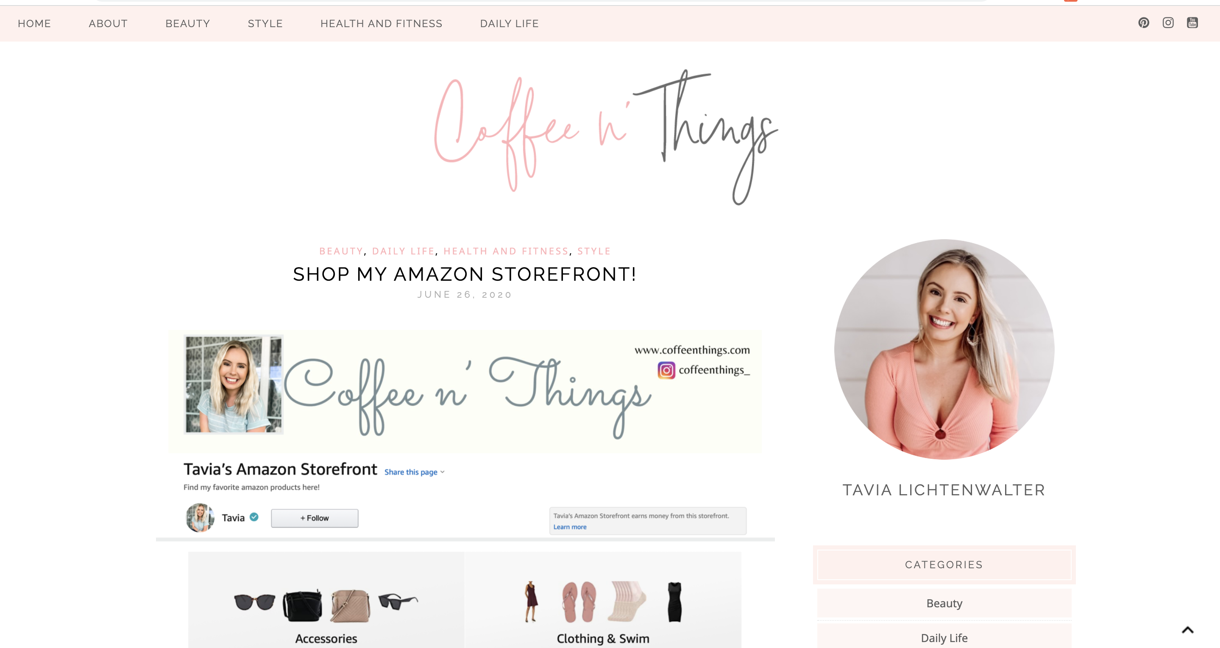
Task: Open the YouTube icon in the header
Action: coord(1192,23)
